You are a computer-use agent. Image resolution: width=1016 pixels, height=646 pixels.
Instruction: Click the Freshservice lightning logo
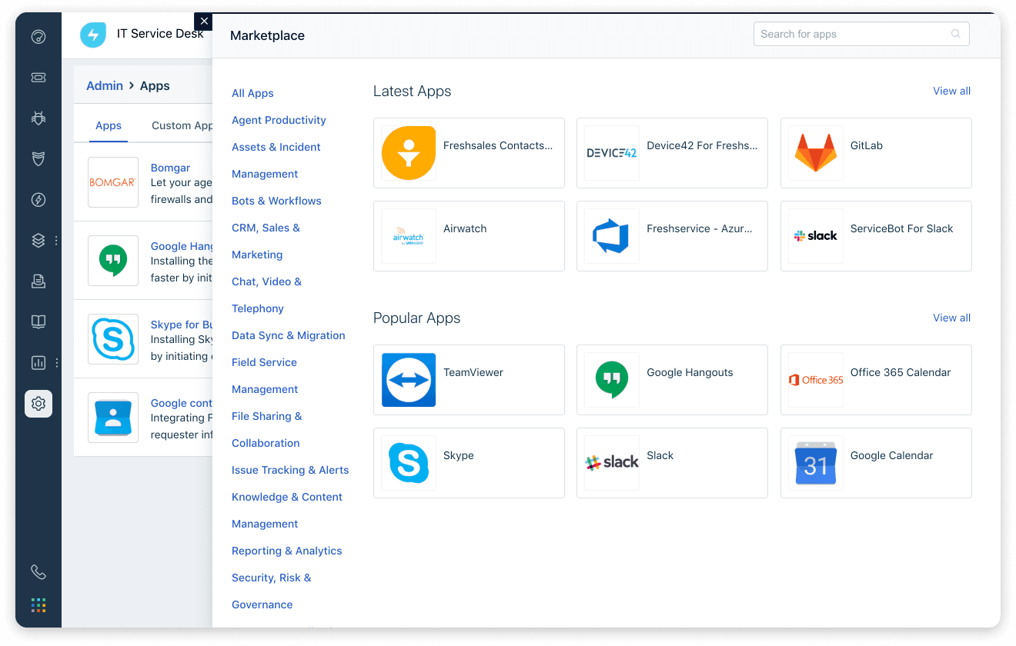93,35
